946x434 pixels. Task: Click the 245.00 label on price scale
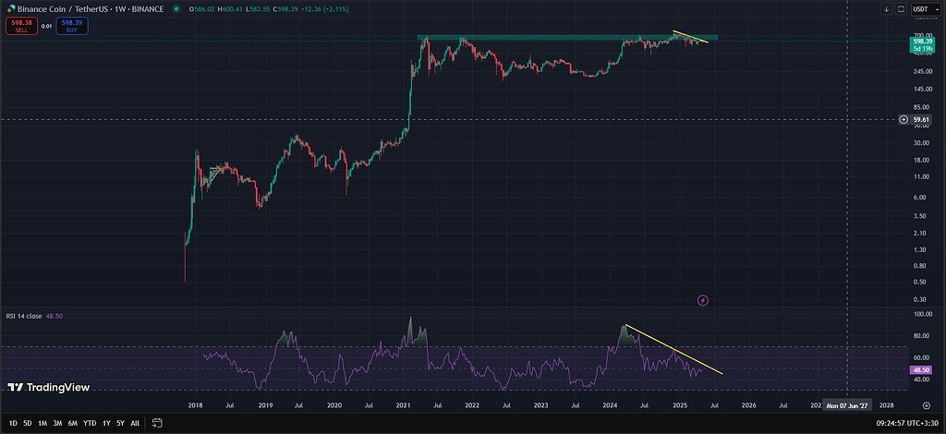tap(921, 71)
